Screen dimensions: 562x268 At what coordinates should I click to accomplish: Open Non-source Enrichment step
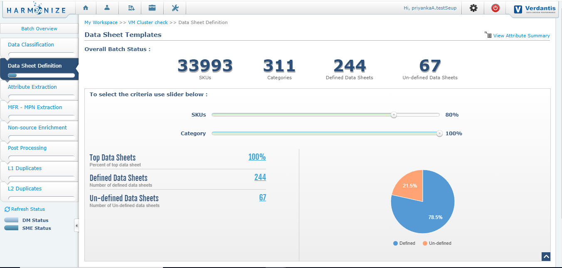coord(37,127)
